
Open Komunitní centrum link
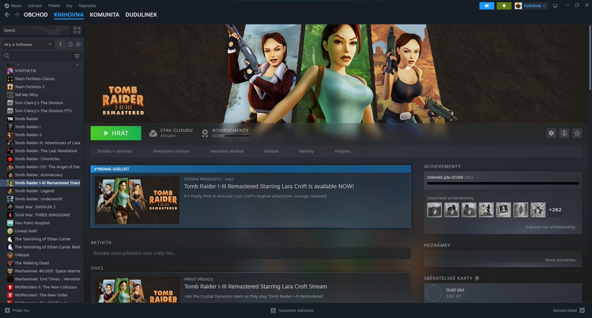point(171,151)
